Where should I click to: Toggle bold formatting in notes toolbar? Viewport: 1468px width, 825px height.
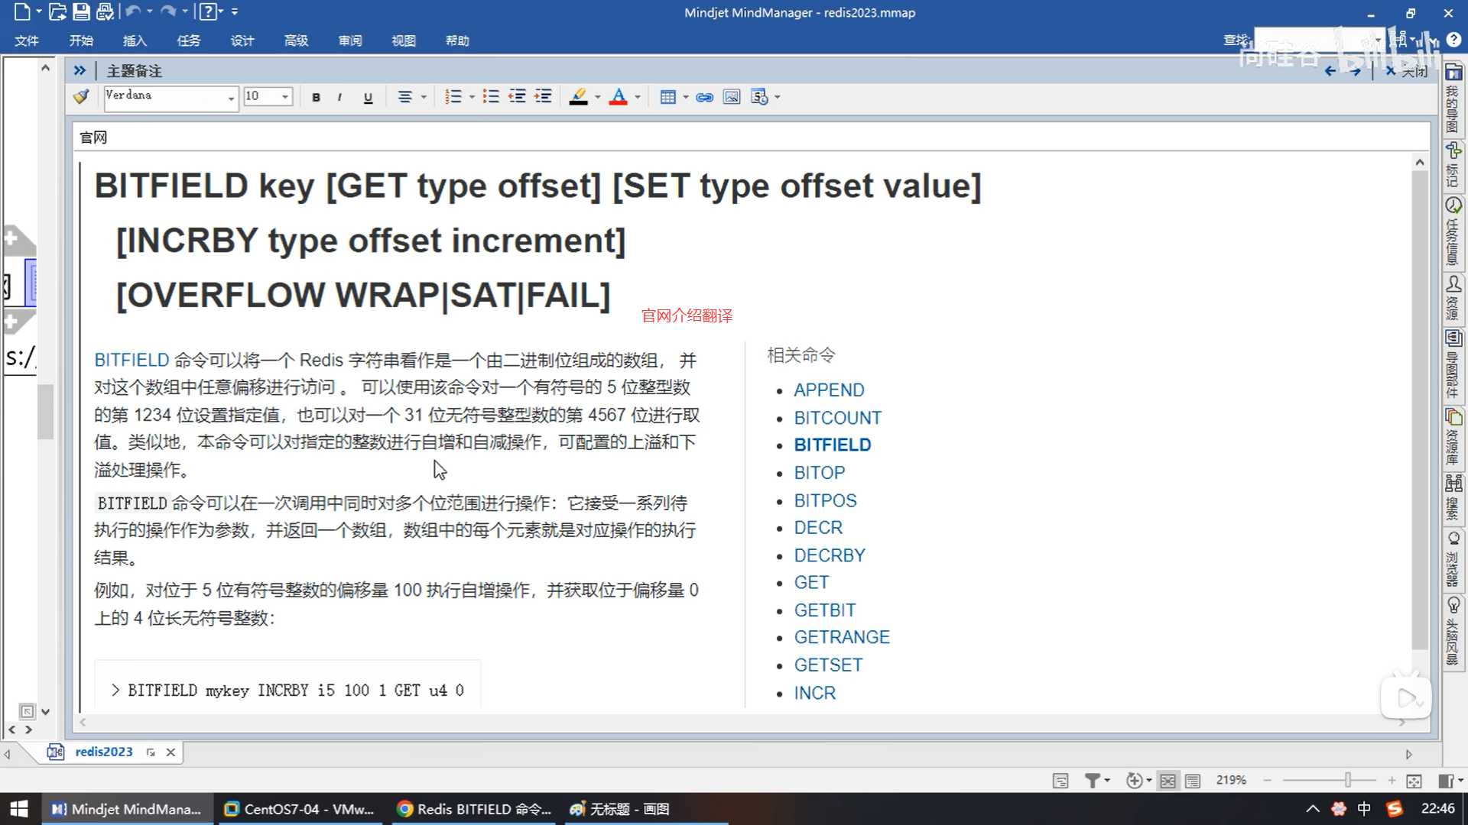click(x=316, y=97)
